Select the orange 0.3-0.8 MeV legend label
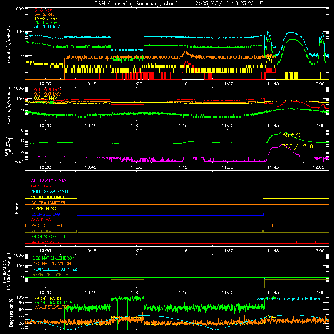This screenshot has height=334, width=334. click(x=48, y=94)
